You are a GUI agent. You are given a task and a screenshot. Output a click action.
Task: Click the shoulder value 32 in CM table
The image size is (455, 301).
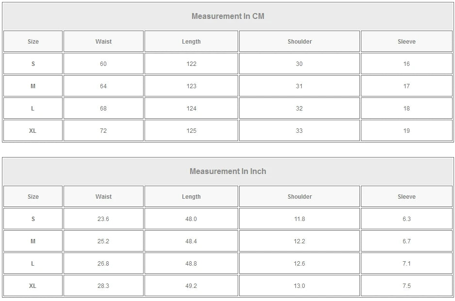(x=299, y=109)
